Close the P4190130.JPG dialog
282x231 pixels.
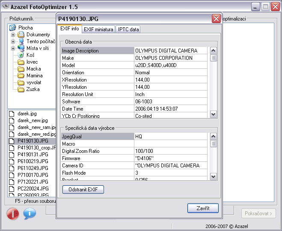point(216,18)
